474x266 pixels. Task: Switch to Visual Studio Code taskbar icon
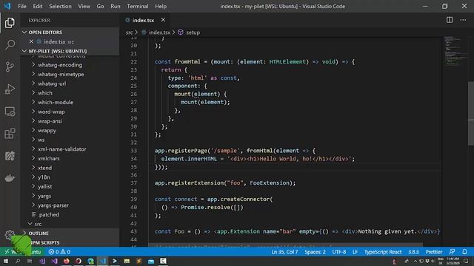click(103, 261)
